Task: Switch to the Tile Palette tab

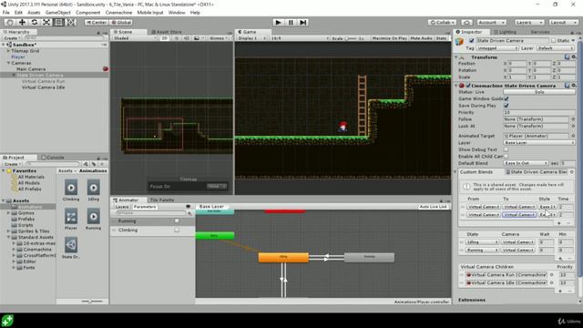Action: coord(161,200)
